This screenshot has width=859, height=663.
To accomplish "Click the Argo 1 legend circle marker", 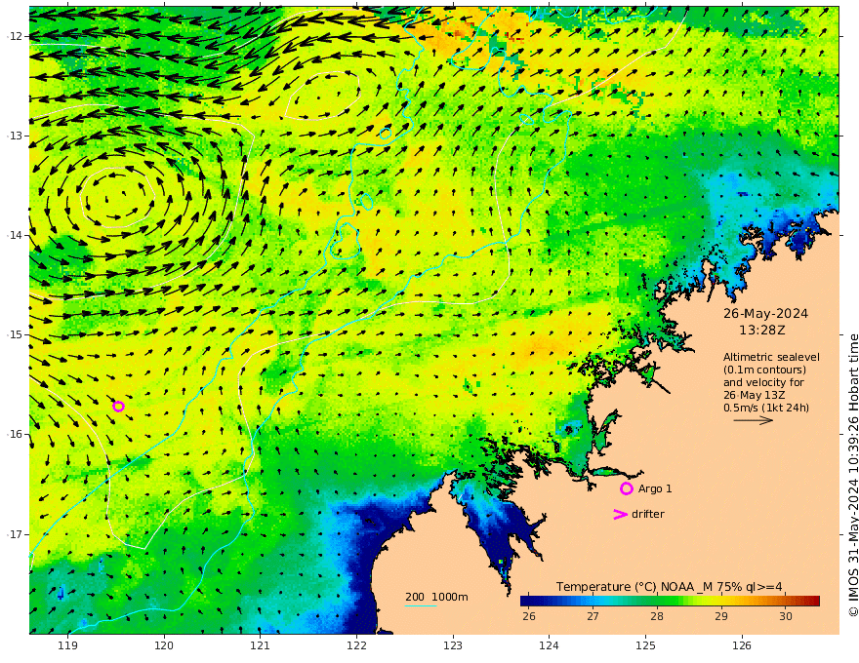I will coord(627,488).
